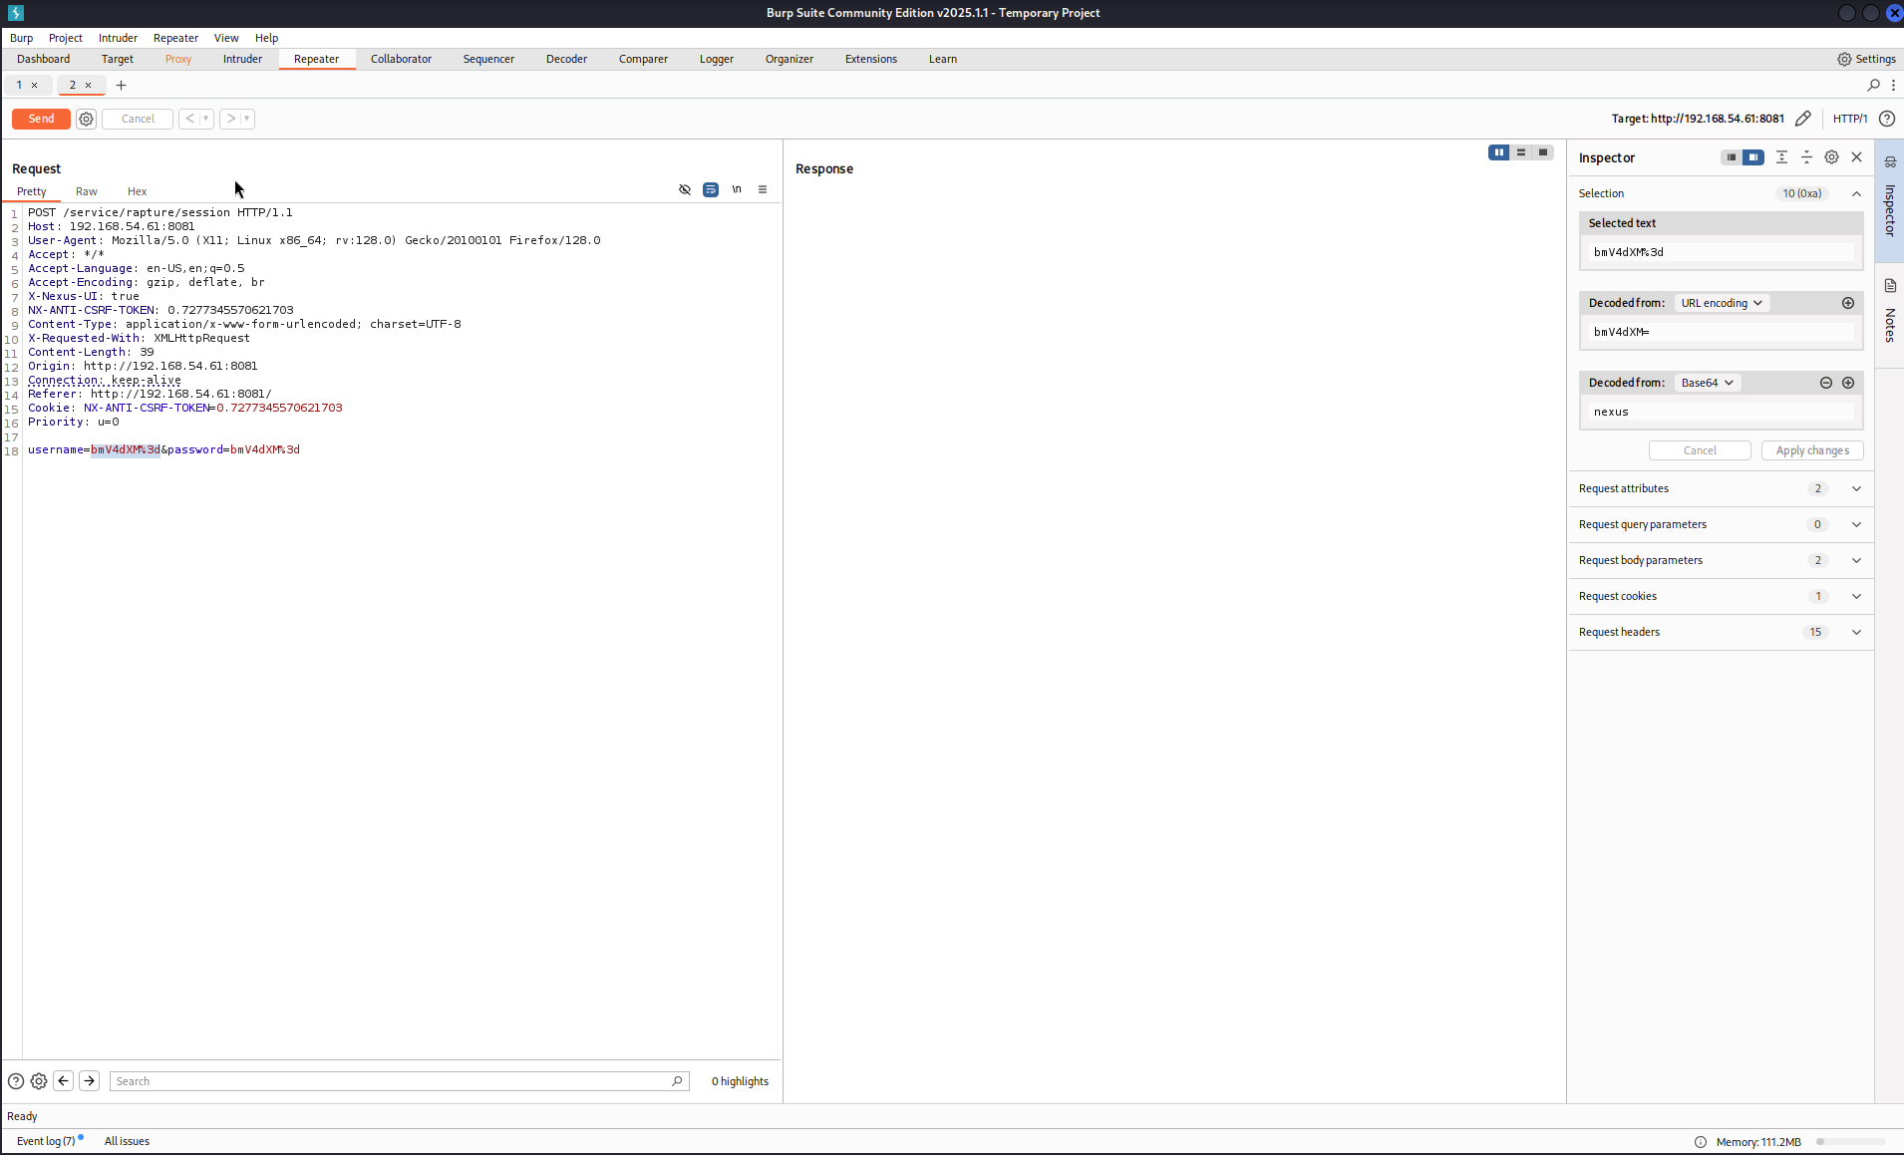The height and width of the screenshot is (1155, 1904).
Task: Select top-bottom request/response layout
Action: [1521, 152]
